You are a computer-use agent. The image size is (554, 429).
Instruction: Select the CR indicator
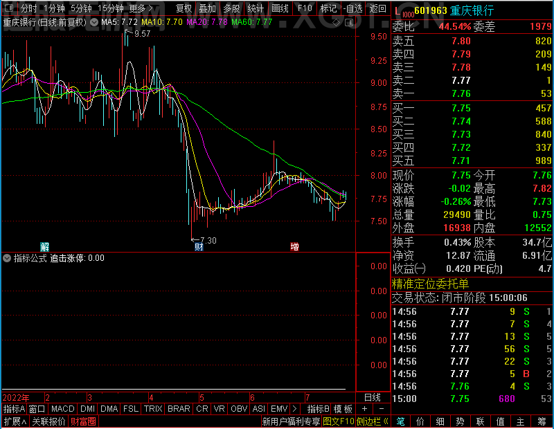tap(202, 409)
